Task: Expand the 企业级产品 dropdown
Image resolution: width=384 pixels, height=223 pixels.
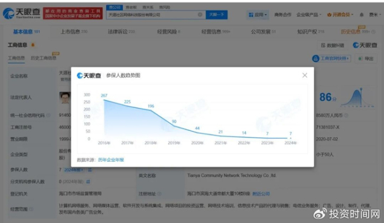Action: point(308,15)
